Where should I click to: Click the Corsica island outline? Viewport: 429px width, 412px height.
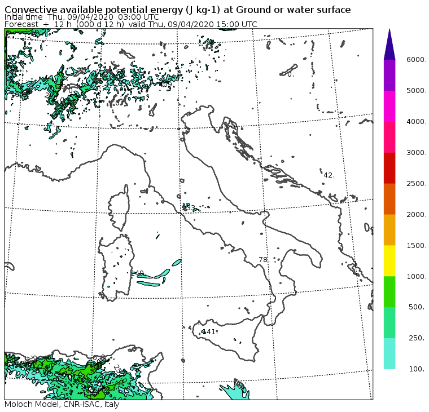[119, 207]
